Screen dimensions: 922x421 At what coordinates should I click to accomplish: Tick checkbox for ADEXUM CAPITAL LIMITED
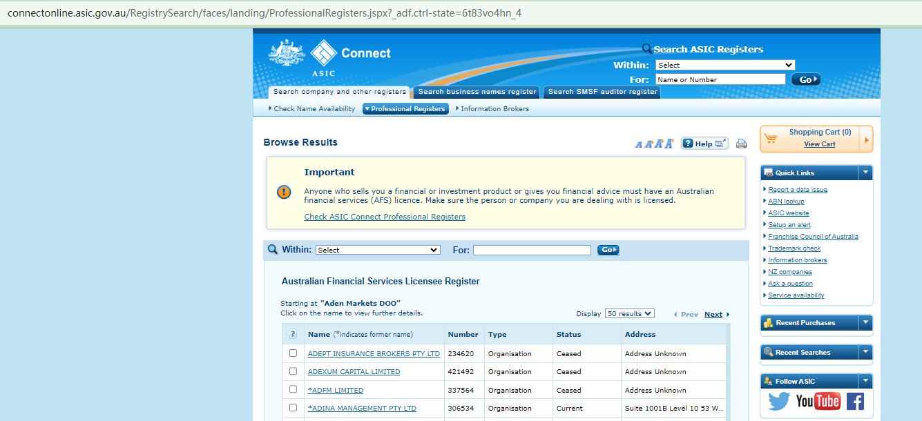coord(293,371)
